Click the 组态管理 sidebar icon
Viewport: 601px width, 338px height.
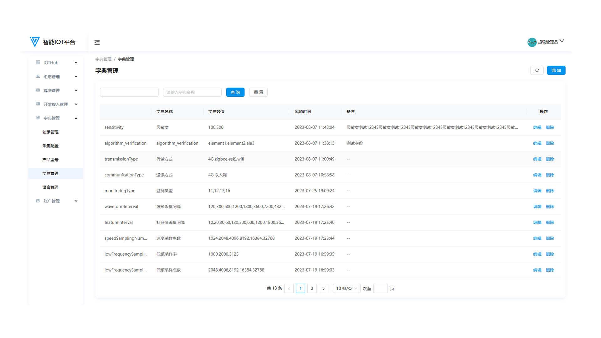[x=38, y=76]
